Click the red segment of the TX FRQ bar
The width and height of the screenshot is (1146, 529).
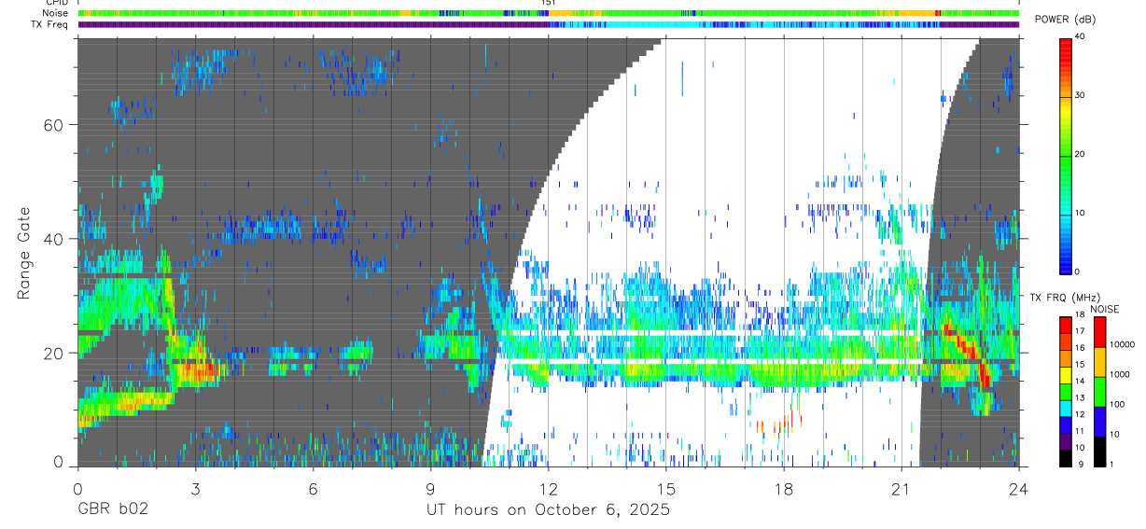click(x=1066, y=324)
